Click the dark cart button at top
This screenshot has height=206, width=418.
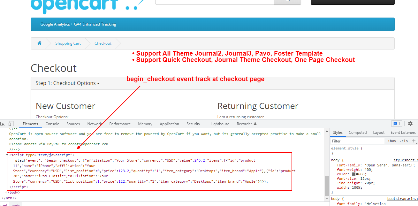[353, 2]
